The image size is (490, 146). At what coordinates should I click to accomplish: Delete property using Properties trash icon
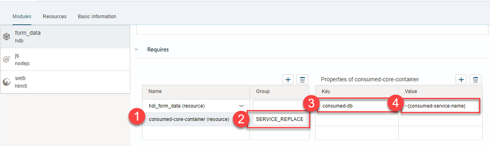[476, 80]
